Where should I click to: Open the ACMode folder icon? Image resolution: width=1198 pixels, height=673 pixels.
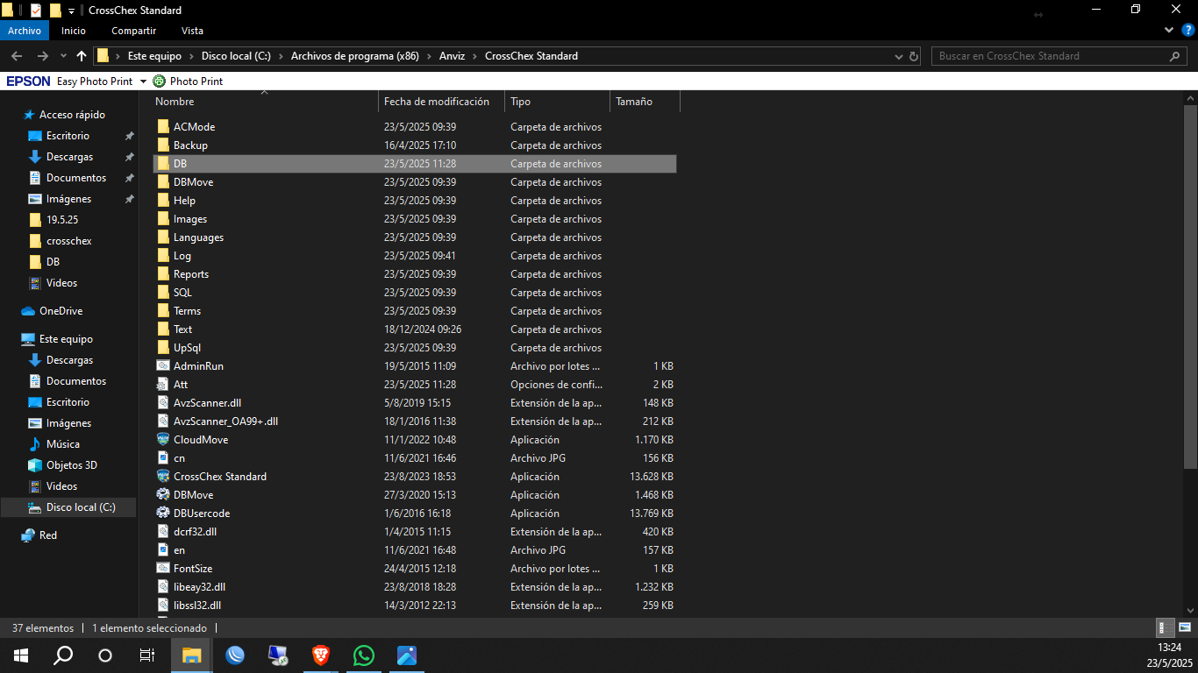pos(163,127)
